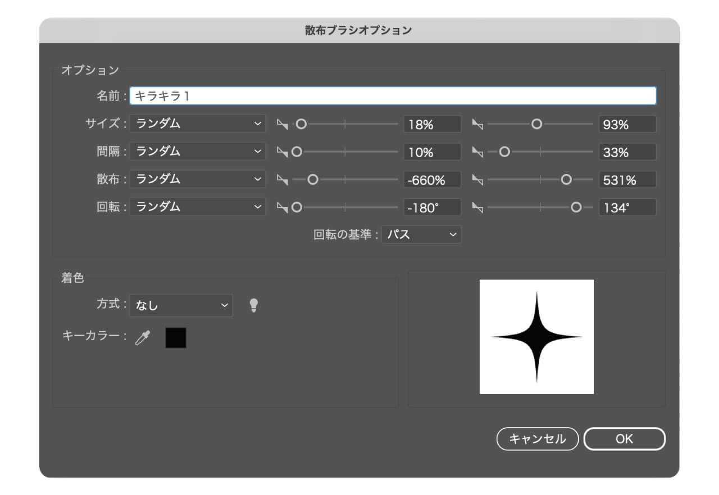Screen dimensions: 719x495
Task: Click the maximum spacing slider handle
Action: pos(504,152)
